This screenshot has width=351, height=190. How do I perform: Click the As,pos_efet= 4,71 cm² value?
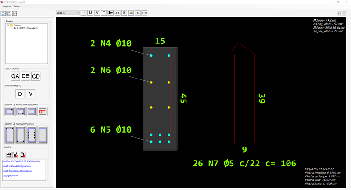coord(328,31)
